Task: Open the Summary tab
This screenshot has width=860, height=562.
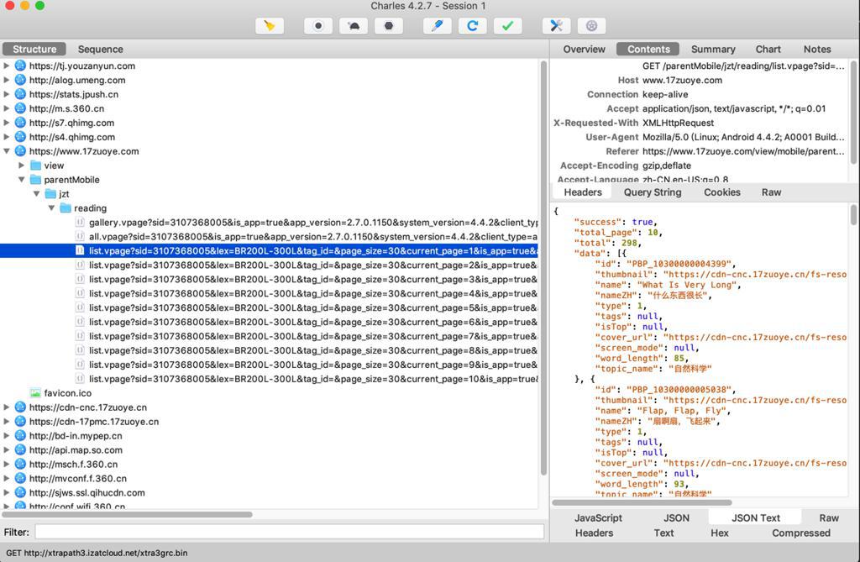Action: [x=712, y=49]
